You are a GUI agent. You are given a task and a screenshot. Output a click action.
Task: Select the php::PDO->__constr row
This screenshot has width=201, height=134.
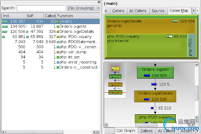tap(51, 47)
